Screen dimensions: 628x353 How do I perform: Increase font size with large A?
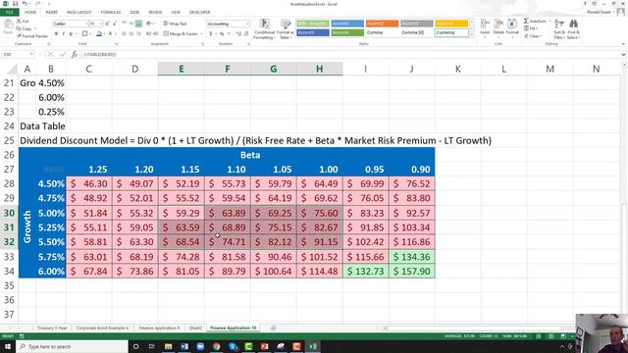(x=108, y=24)
